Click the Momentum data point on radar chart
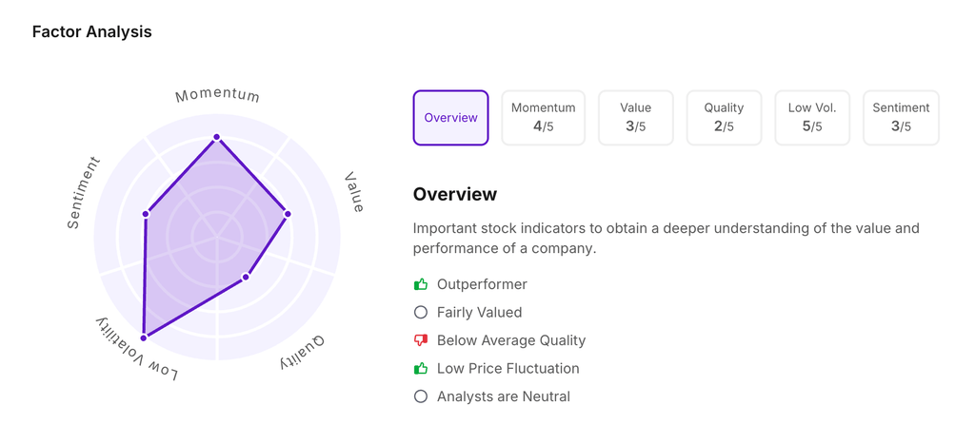 coord(217,138)
